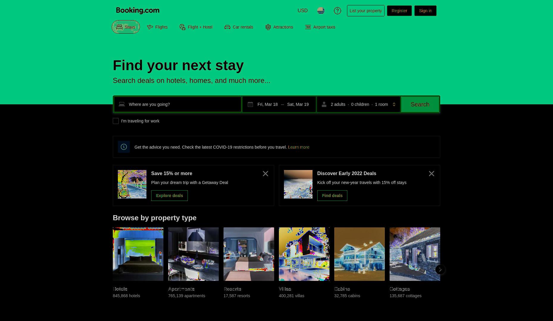
Task: Click the Register button
Action: coord(399,11)
